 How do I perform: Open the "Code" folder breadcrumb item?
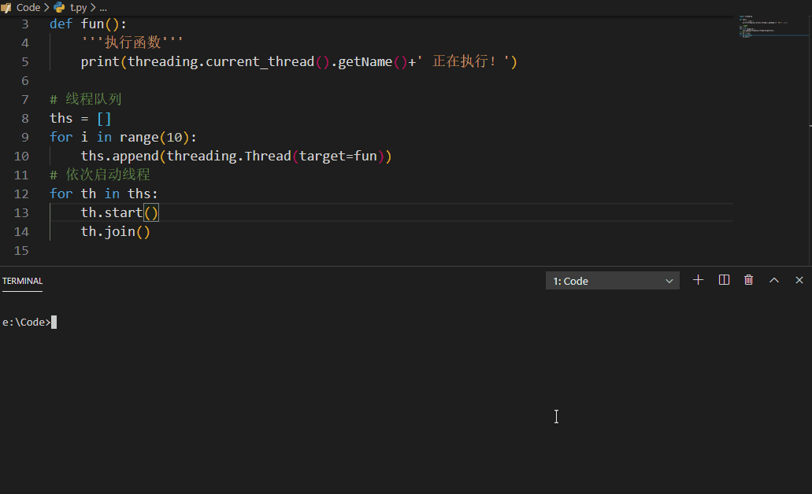[x=28, y=7]
